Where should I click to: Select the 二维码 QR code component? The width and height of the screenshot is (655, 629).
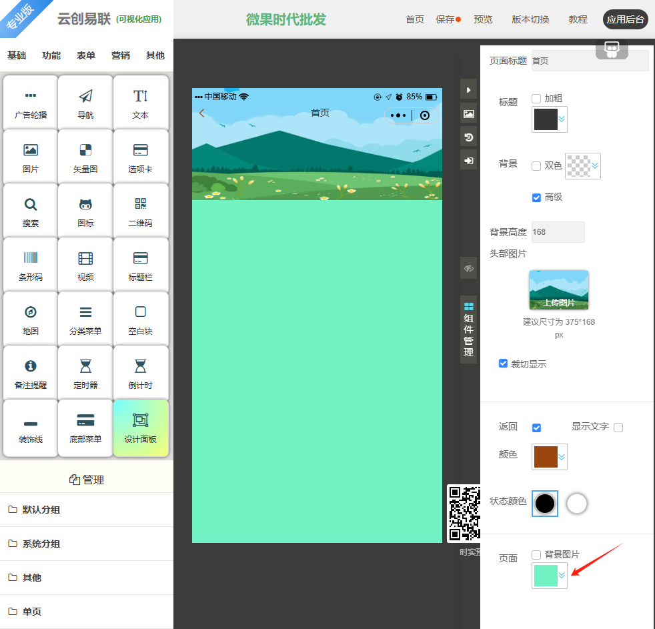pyautogui.click(x=140, y=210)
